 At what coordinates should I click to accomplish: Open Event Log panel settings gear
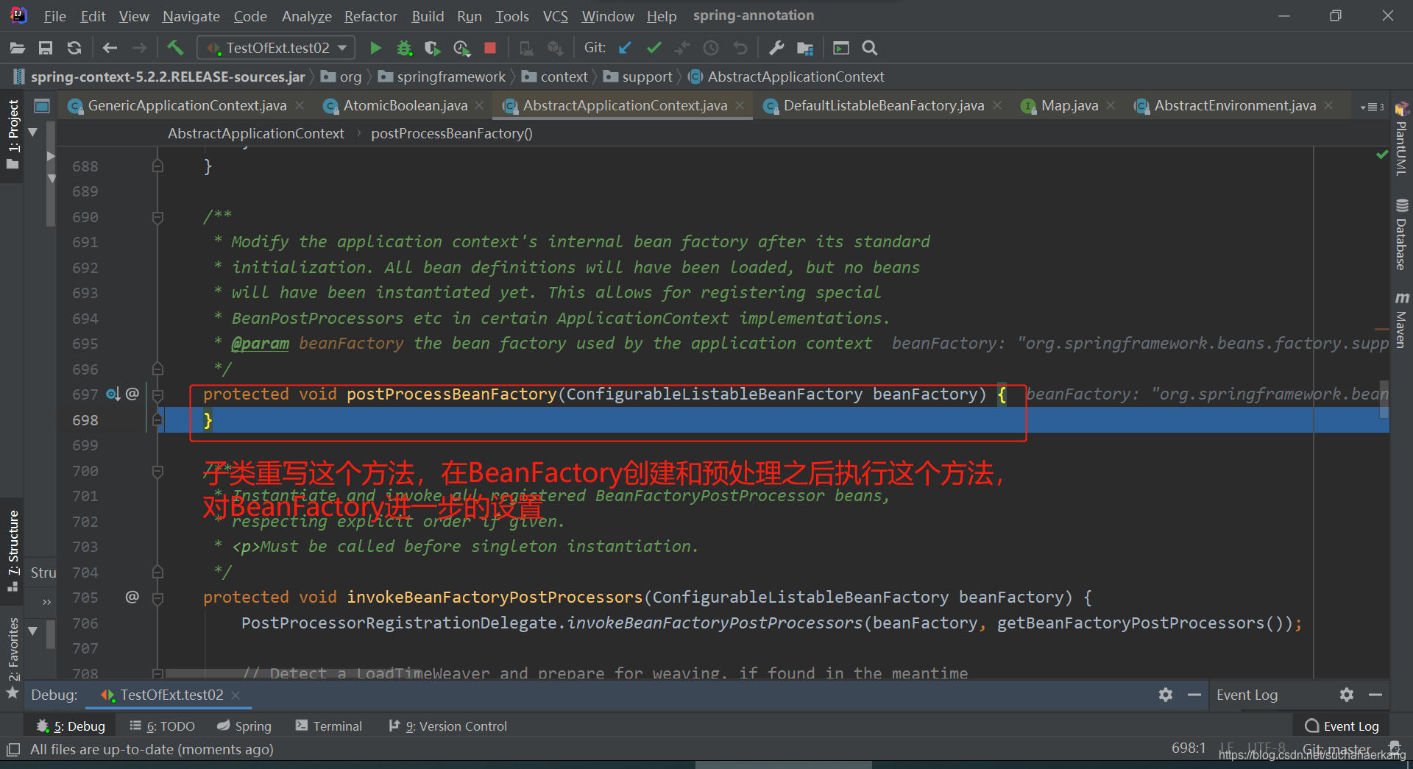tap(1347, 695)
